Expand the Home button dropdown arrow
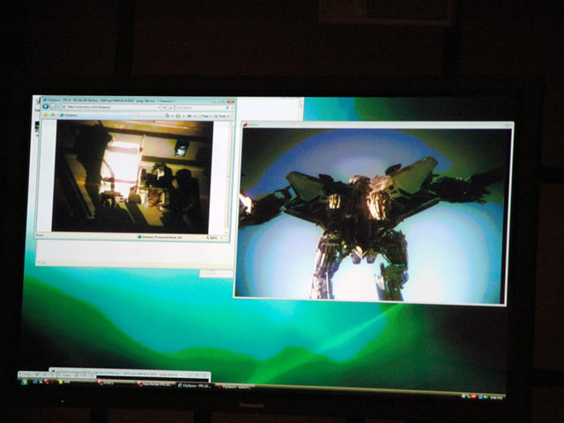564x423 pixels. point(173,115)
